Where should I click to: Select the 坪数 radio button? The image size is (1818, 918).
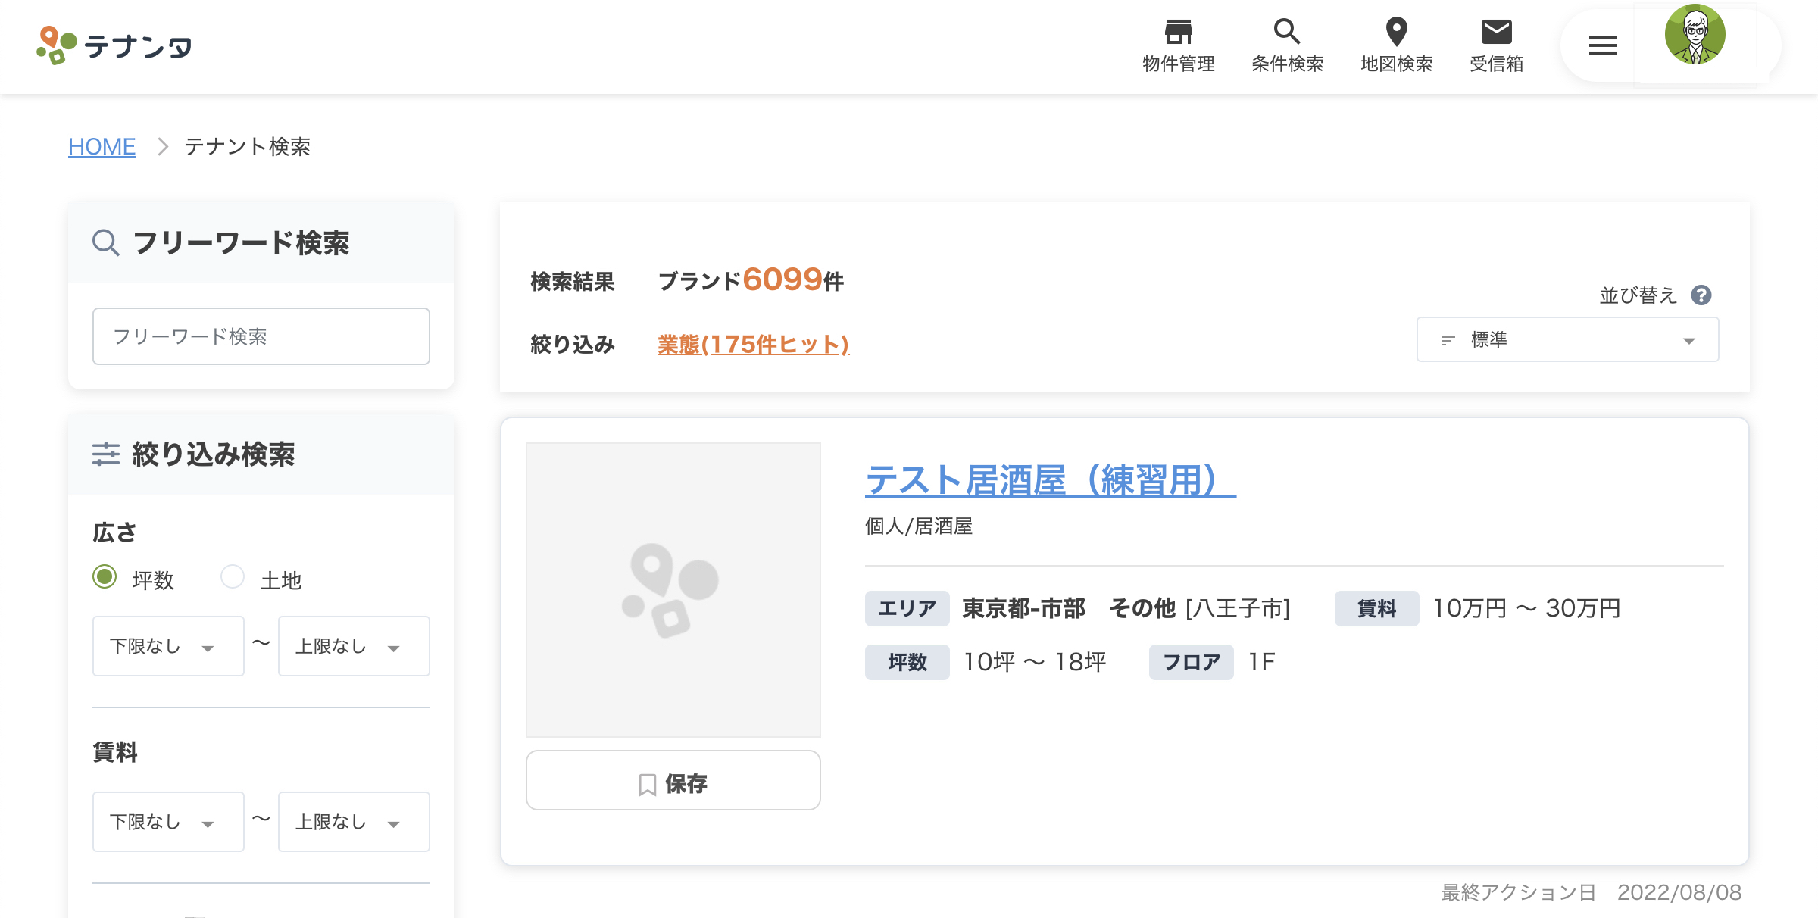point(105,577)
